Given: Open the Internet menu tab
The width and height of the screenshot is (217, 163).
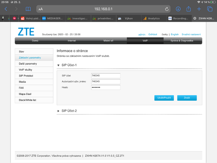Looking at the screenshot, I should 72,41.
